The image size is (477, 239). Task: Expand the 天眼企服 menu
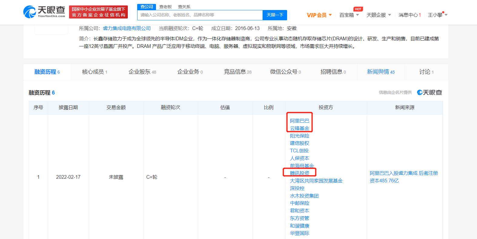tap(379, 15)
